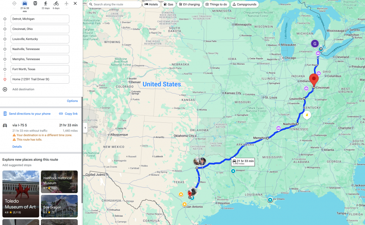This screenshot has width=365, height=225.
Task: Select transit travel mode icon
Action: [35, 4]
